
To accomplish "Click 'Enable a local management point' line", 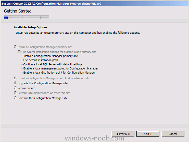I will (60, 68).
